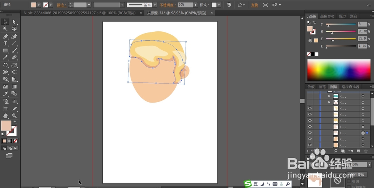Expand the face thumbnail layer group

[x=329, y=102]
